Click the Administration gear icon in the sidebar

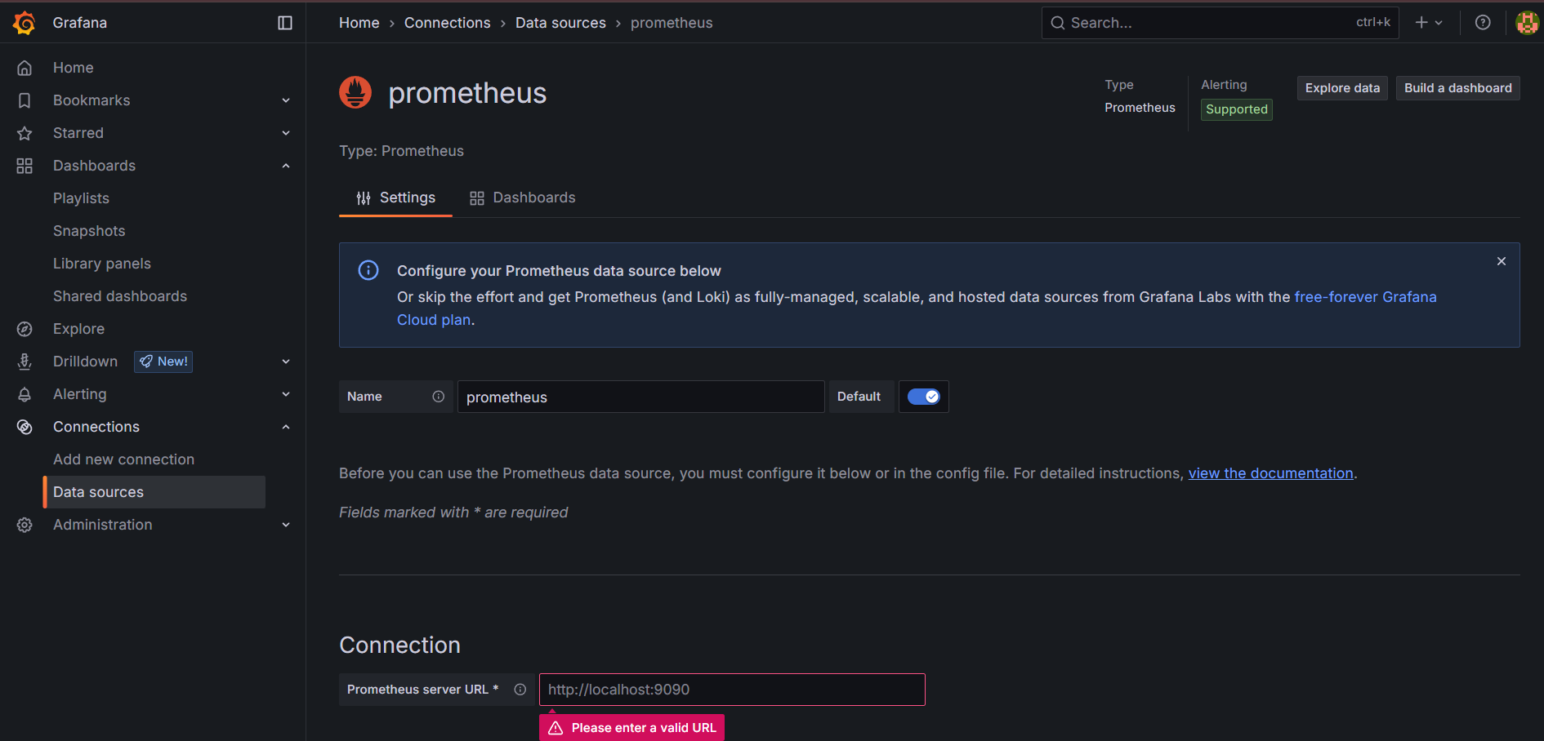(x=25, y=525)
